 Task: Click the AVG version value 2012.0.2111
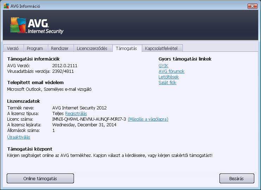[65, 66]
